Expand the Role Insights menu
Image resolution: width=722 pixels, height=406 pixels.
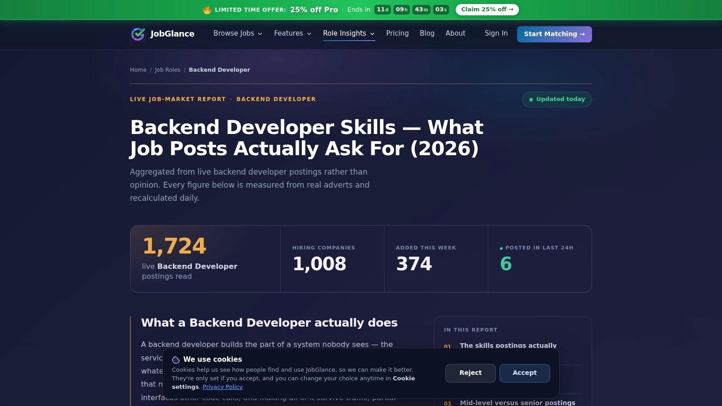(349, 33)
